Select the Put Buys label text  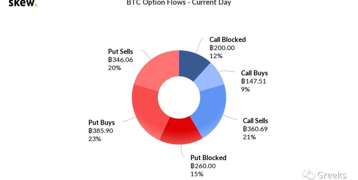(101, 123)
